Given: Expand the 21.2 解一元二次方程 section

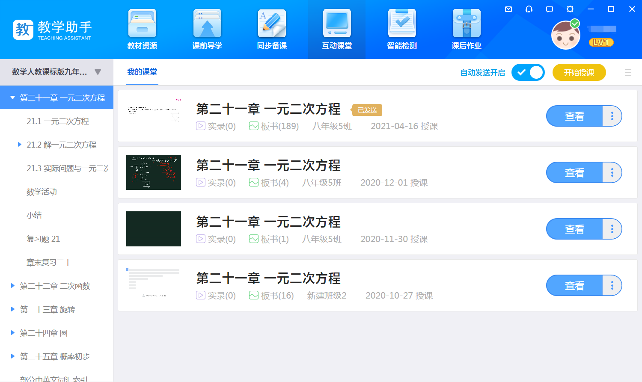Looking at the screenshot, I should [x=20, y=145].
